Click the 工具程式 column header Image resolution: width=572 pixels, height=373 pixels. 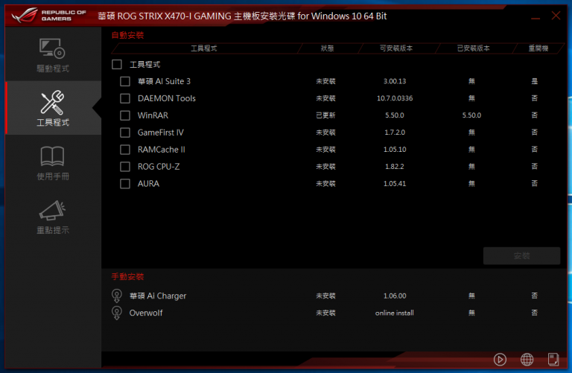204,48
